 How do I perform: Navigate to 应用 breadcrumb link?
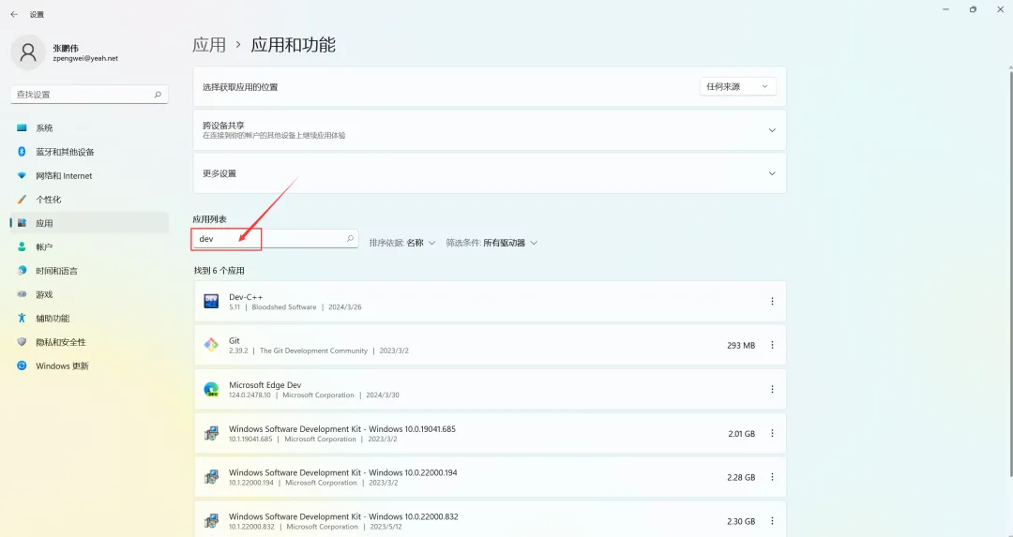[x=209, y=45]
